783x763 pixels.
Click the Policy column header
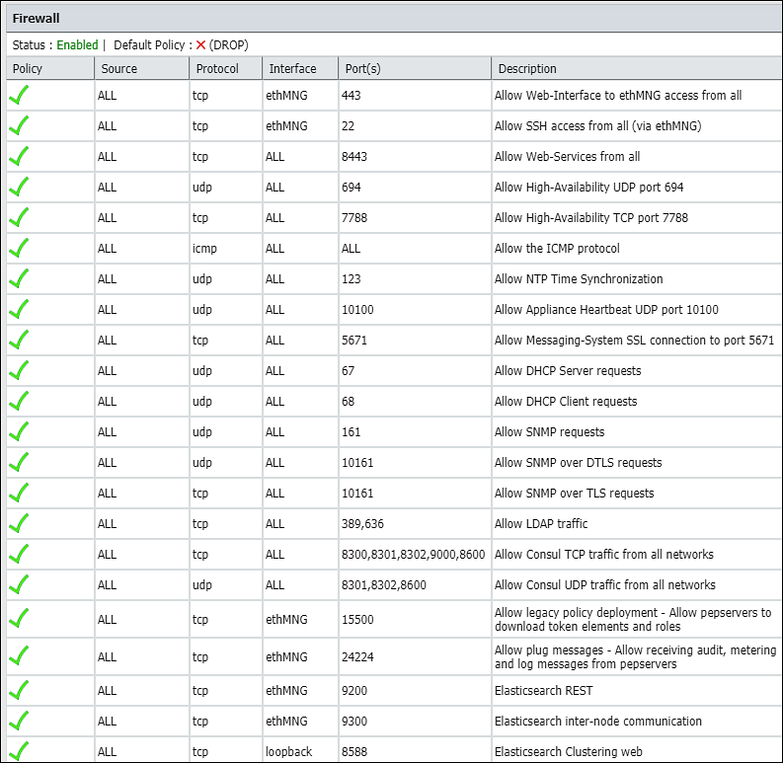point(50,68)
